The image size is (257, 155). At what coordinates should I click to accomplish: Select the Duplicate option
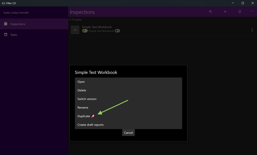point(128,116)
